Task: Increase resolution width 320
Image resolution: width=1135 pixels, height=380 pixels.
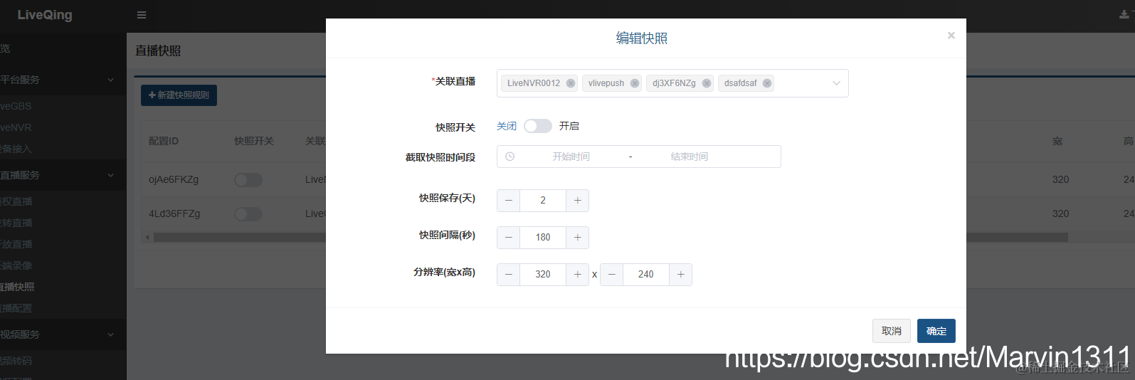Action: pos(577,275)
